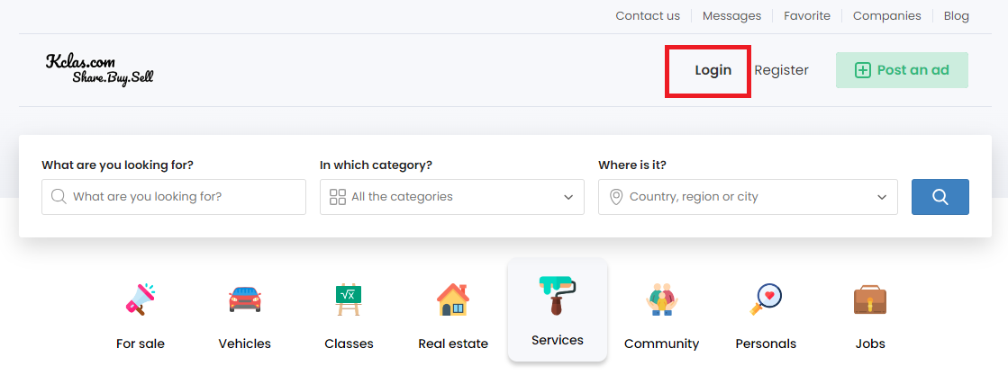This screenshot has width=1008, height=375.
Task: Open the Community family icon
Action: 662,299
